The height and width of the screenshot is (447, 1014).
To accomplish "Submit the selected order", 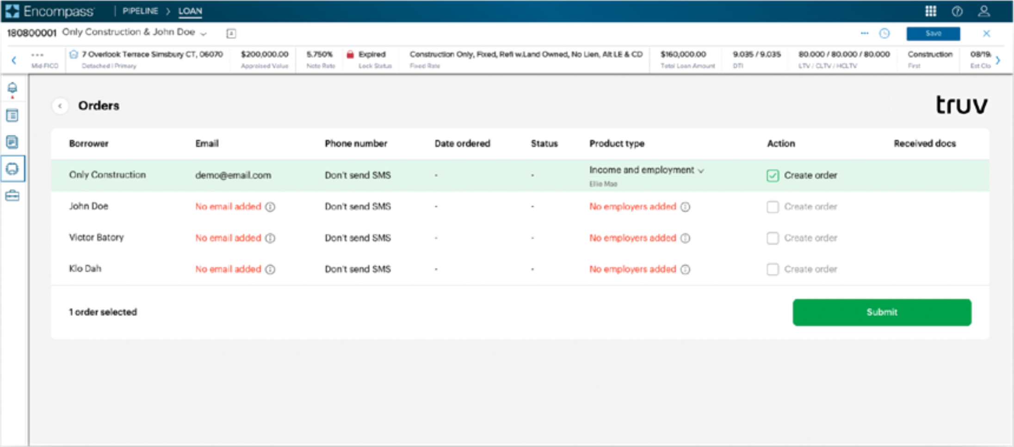I will tap(882, 312).
